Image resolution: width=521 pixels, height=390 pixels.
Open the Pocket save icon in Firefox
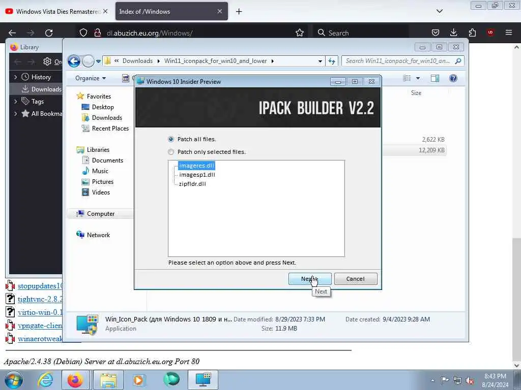(x=436, y=32)
